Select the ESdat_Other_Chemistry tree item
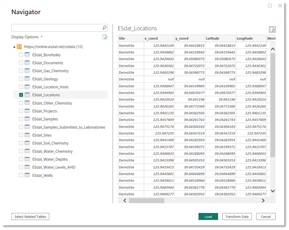The height and width of the screenshot is (230, 289). [52, 103]
